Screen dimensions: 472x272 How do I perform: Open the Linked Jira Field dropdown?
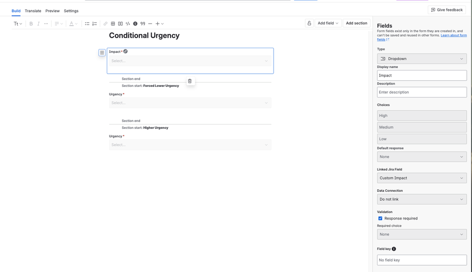[422, 178]
